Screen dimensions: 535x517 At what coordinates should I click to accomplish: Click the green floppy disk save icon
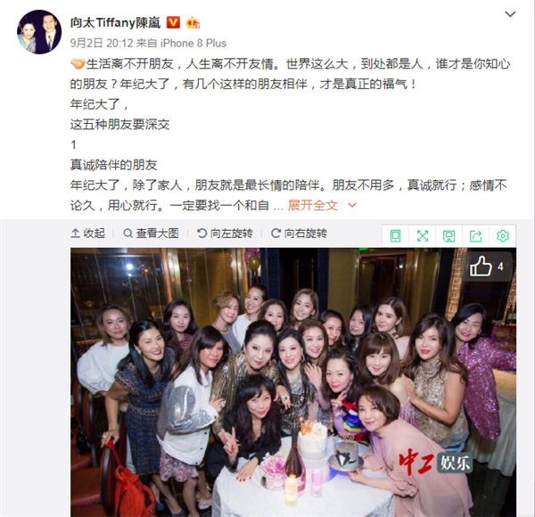click(x=449, y=235)
